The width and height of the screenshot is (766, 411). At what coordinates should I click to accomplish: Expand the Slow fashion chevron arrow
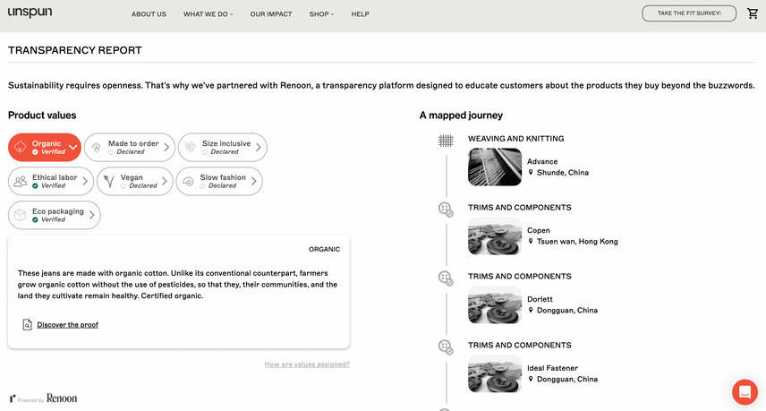(254, 182)
